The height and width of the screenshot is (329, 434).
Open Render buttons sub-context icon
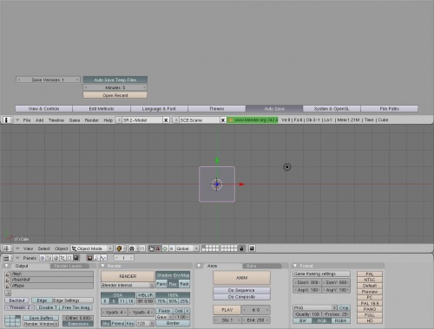(89, 258)
